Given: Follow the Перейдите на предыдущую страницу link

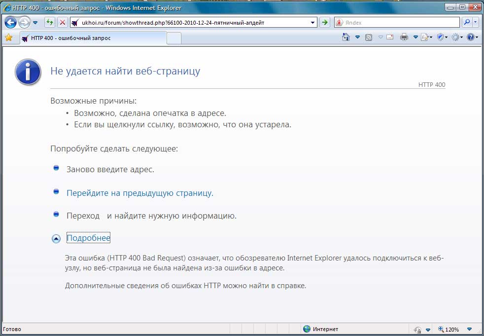Looking at the screenshot, I should tap(140, 193).
